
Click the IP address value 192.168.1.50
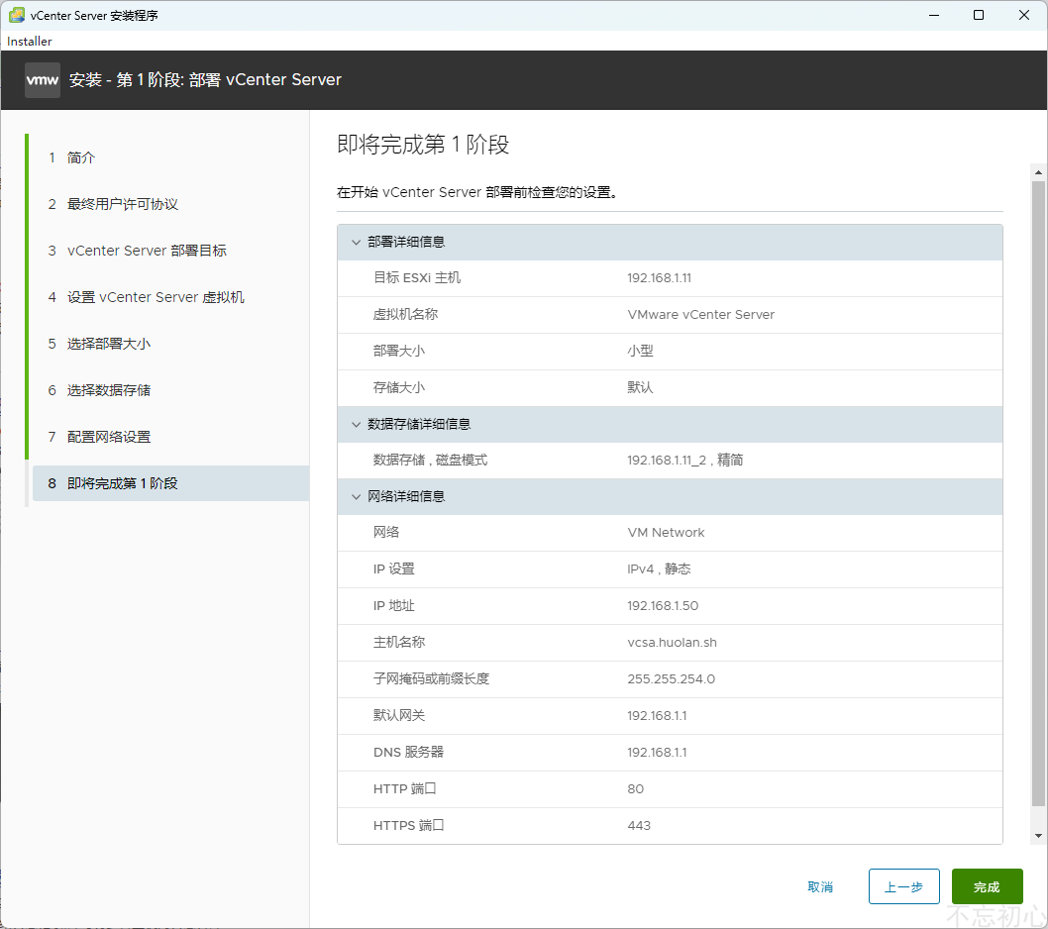(663, 606)
